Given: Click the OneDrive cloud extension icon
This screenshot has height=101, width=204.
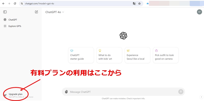Looking at the screenshot, I should click(148, 4).
